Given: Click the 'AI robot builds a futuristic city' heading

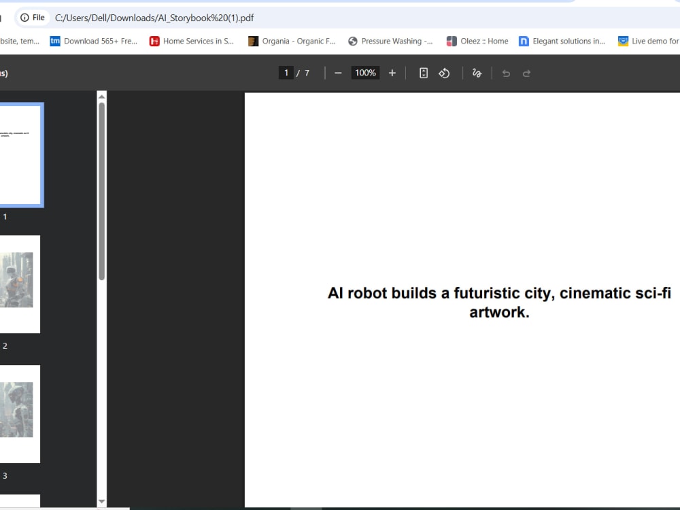Looking at the screenshot, I should 499,303.
